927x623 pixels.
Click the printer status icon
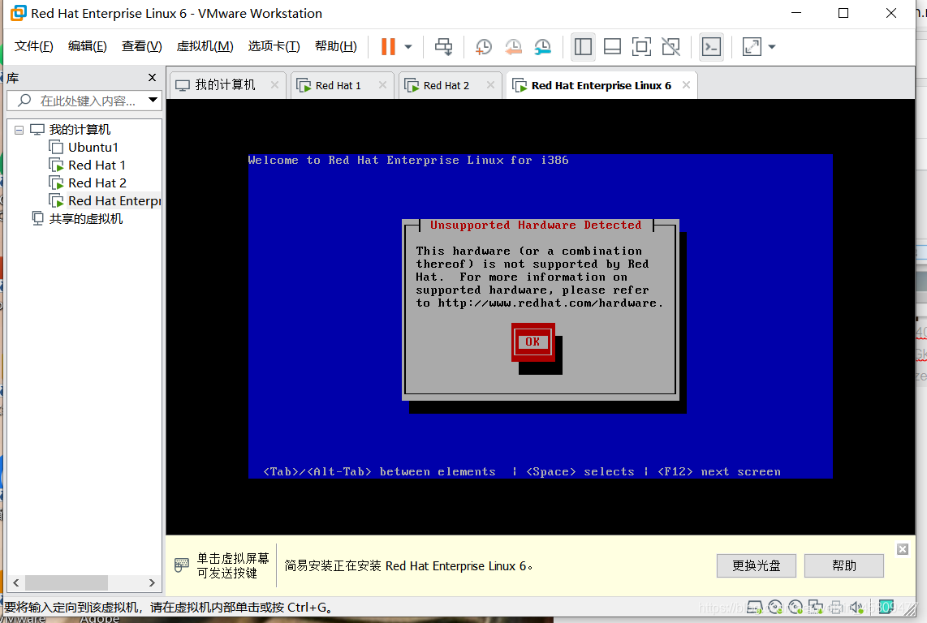836,607
